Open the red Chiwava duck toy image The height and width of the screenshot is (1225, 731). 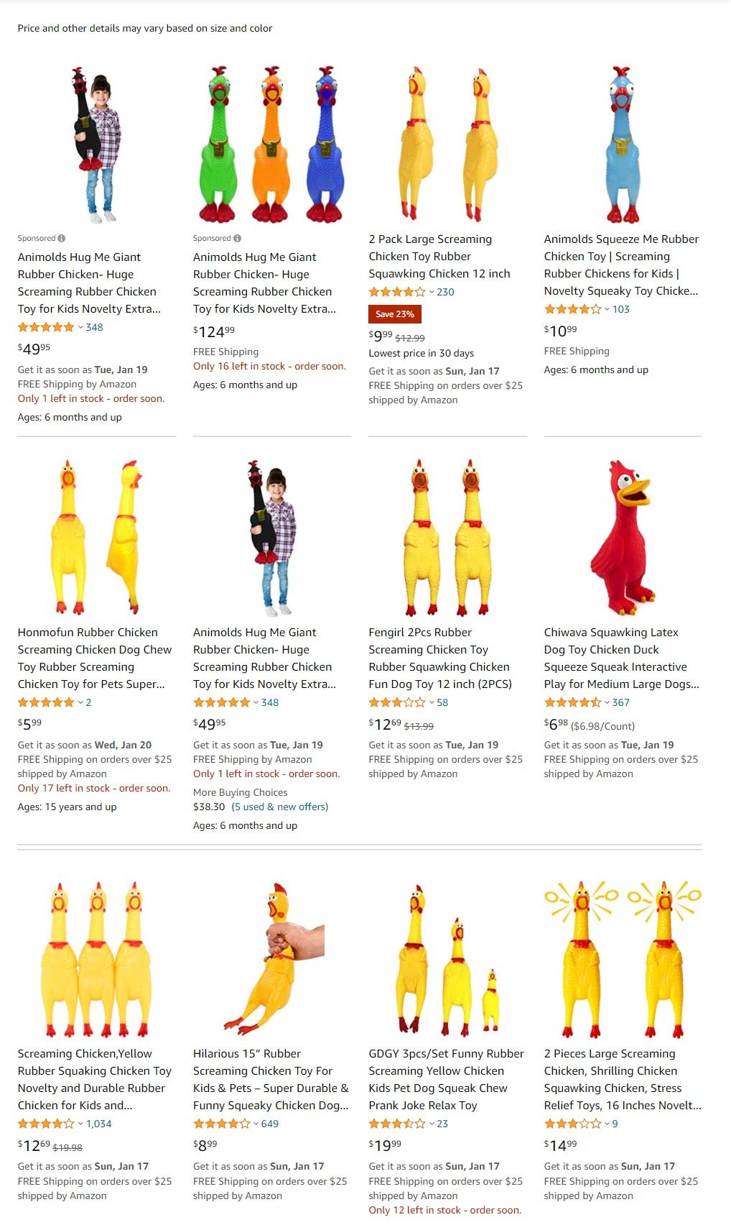coord(623,537)
